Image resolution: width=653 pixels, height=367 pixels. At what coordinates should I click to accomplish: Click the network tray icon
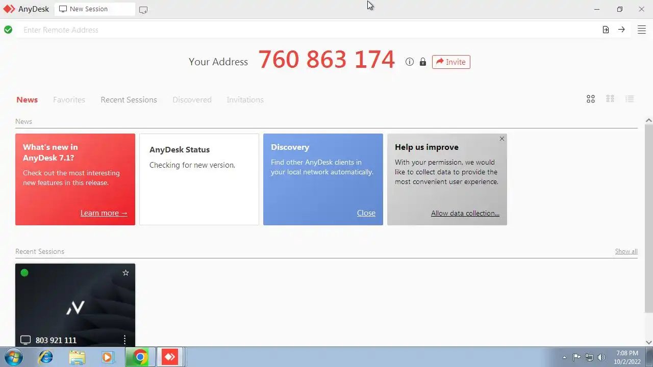(589, 357)
